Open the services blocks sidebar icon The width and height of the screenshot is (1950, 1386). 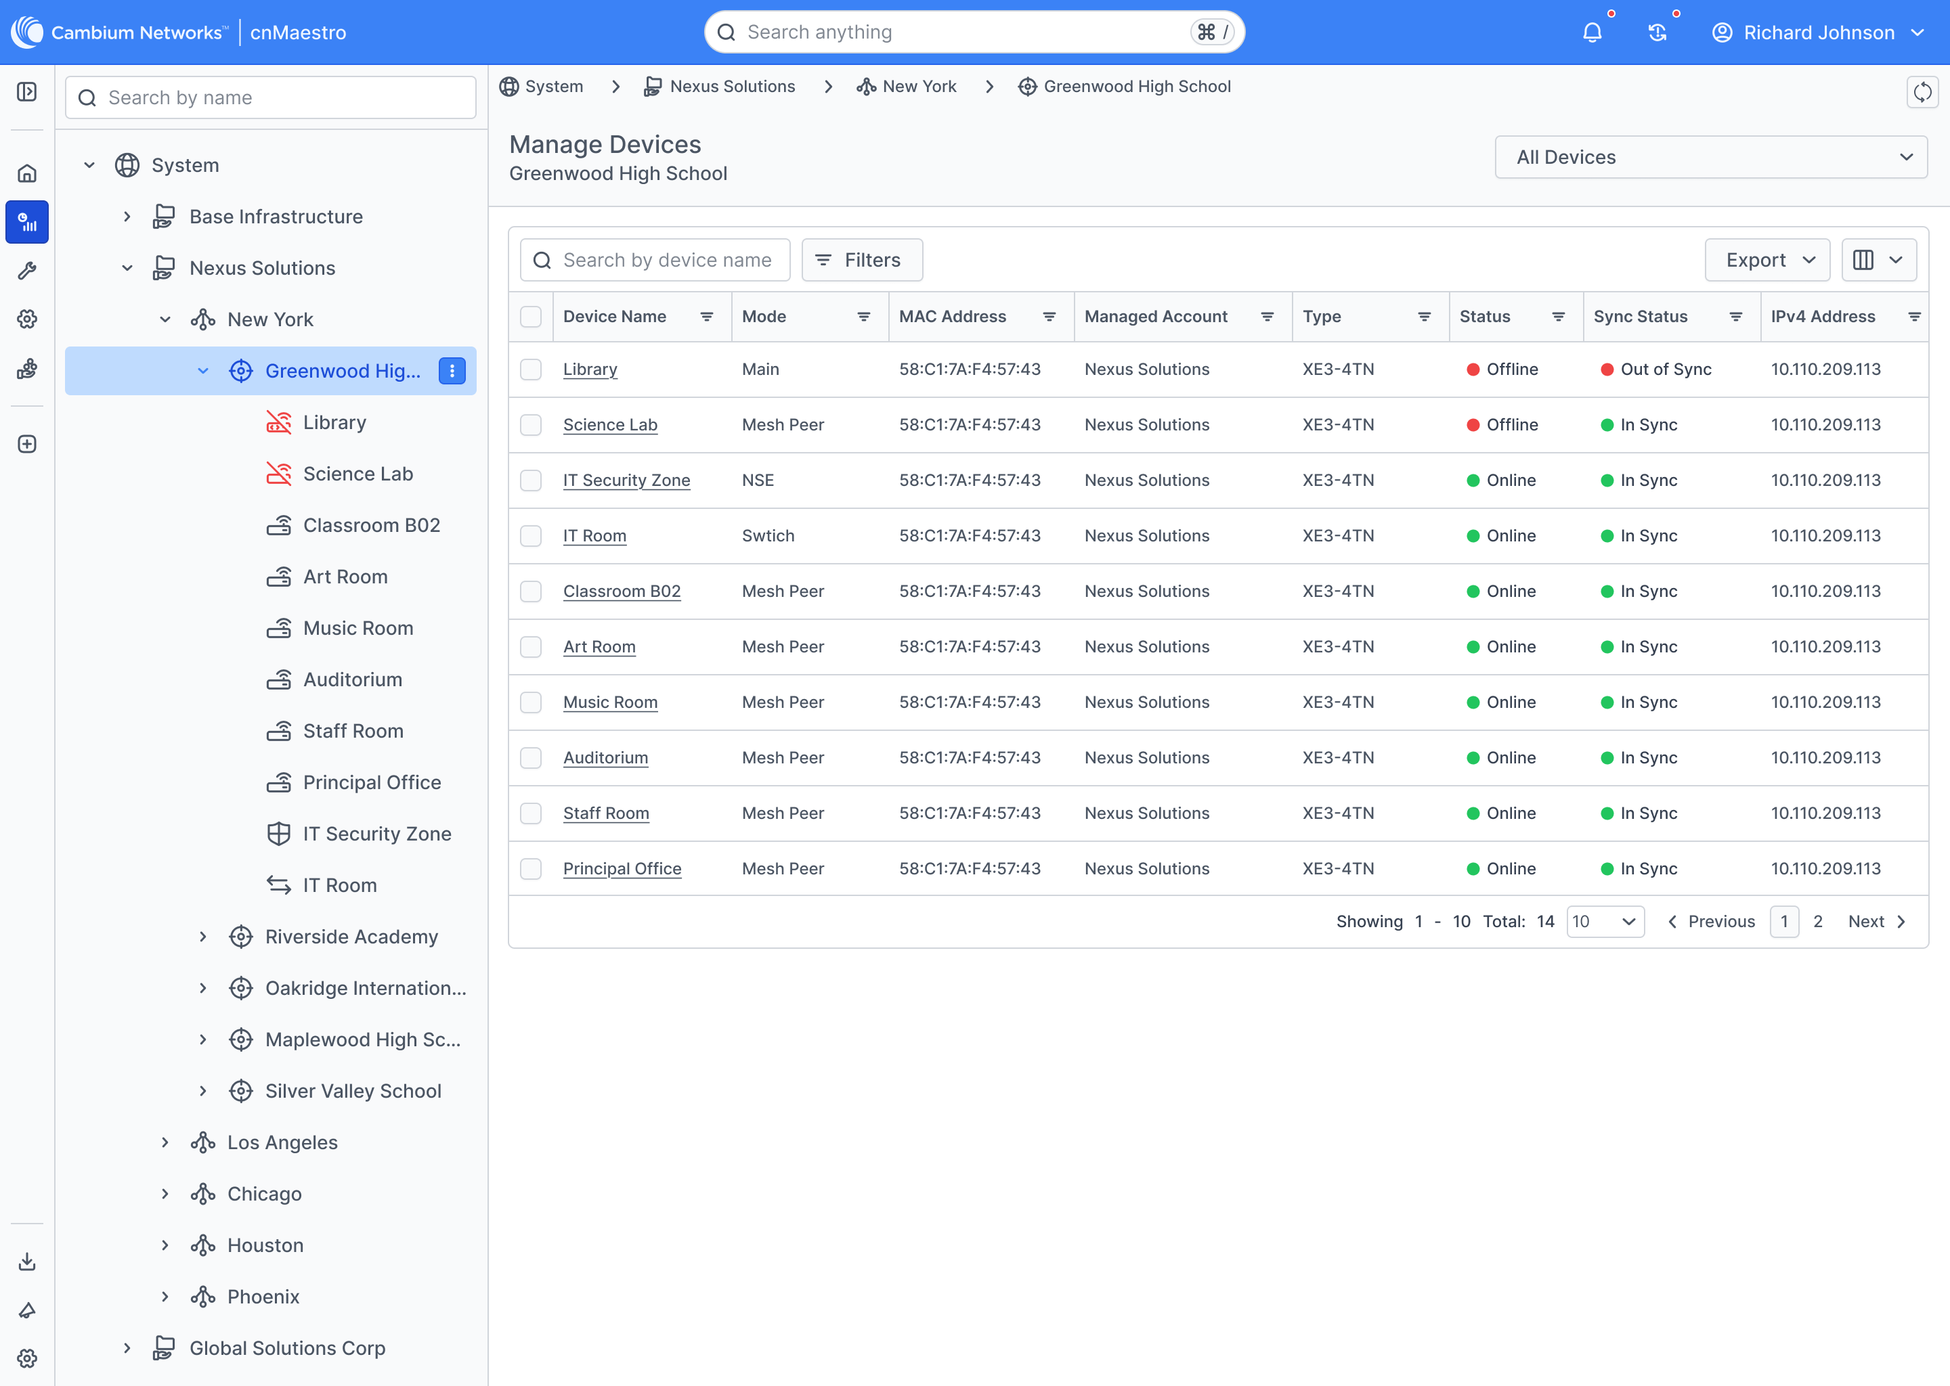point(27,368)
